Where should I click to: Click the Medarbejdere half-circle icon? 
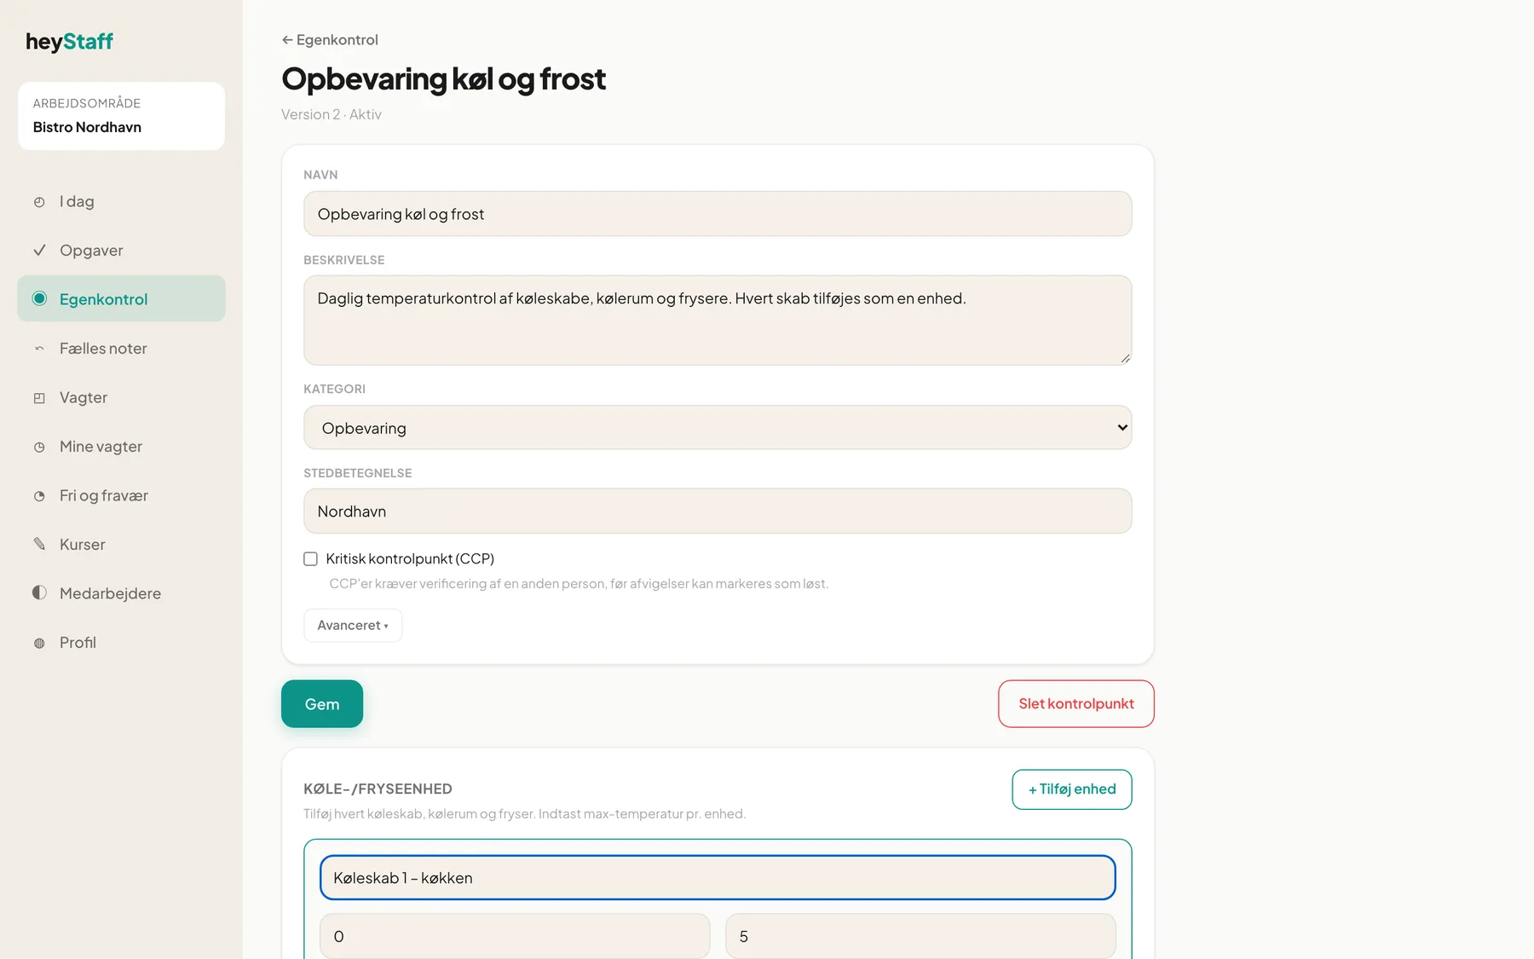39,593
